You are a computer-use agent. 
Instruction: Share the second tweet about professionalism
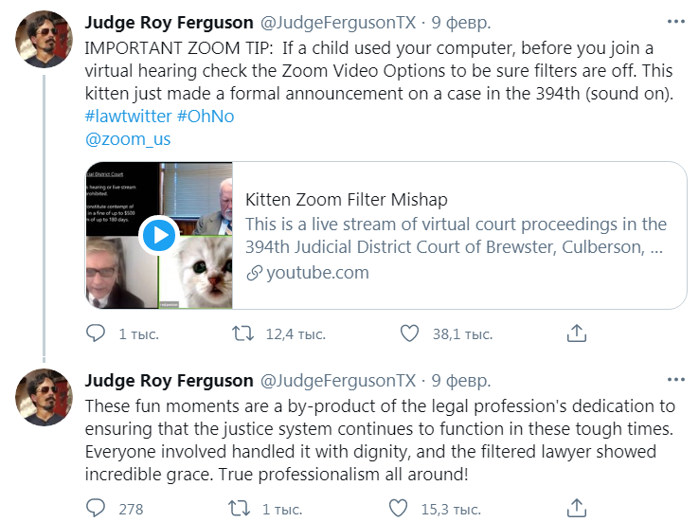(576, 509)
